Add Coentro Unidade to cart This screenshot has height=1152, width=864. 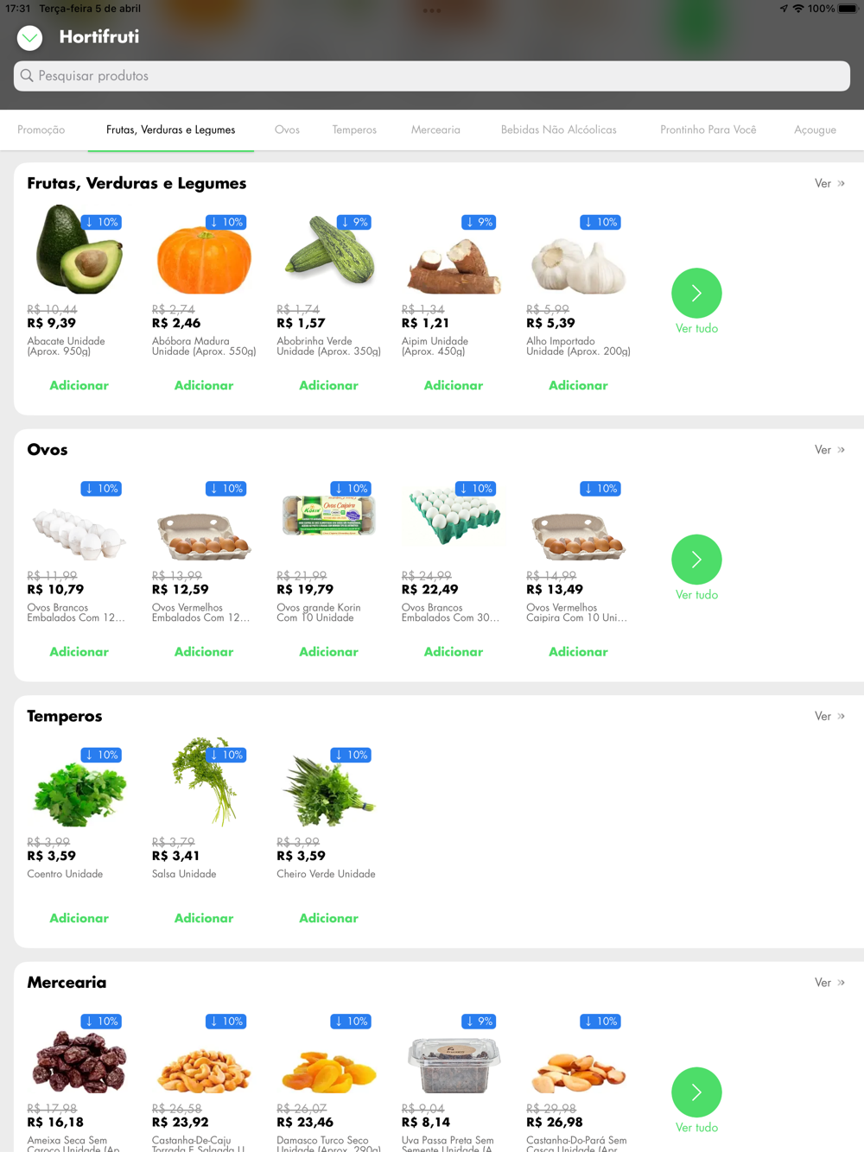point(79,918)
